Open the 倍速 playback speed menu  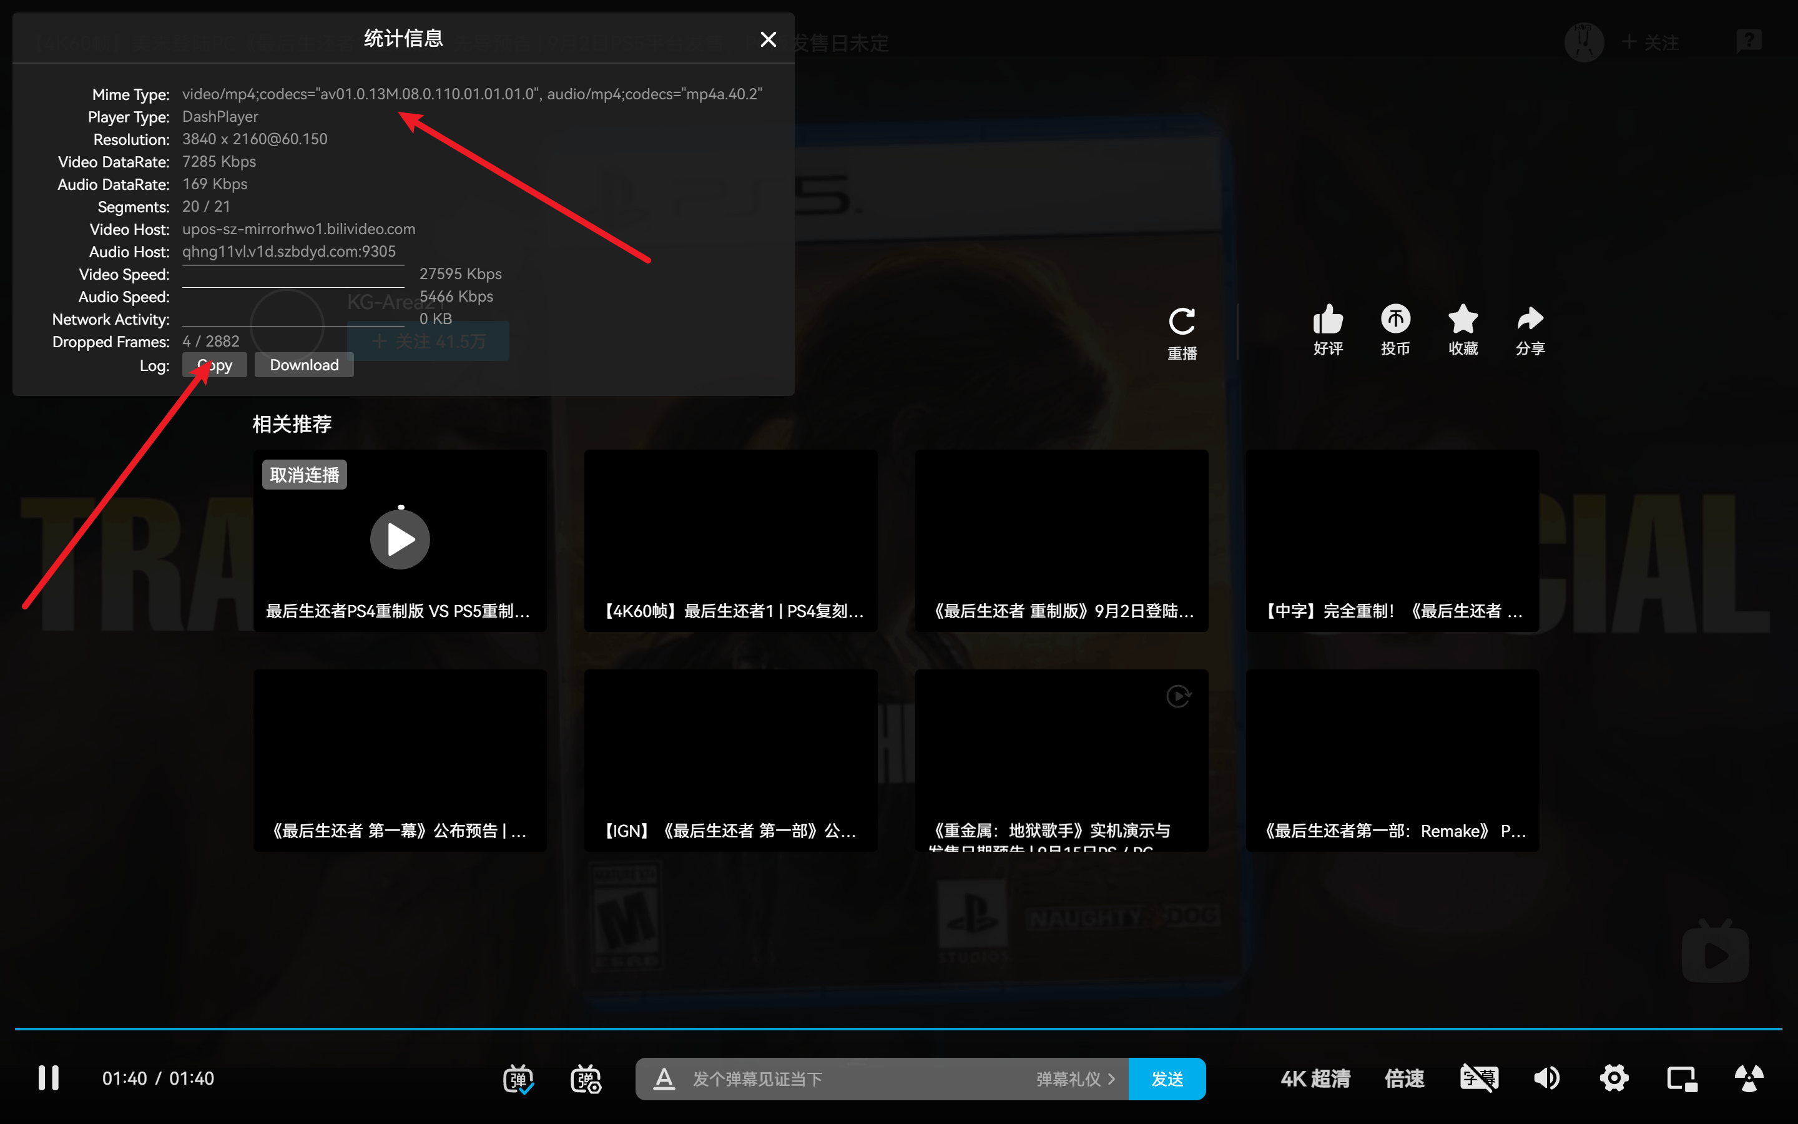pos(1403,1078)
